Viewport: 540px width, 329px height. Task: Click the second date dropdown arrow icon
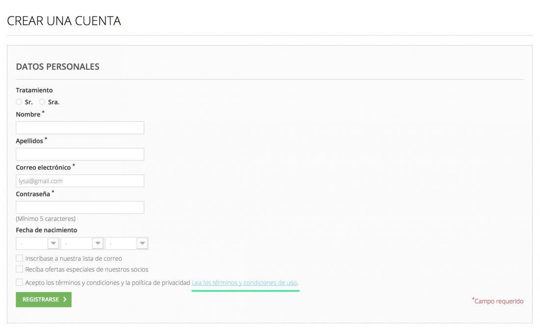point(98,243)
